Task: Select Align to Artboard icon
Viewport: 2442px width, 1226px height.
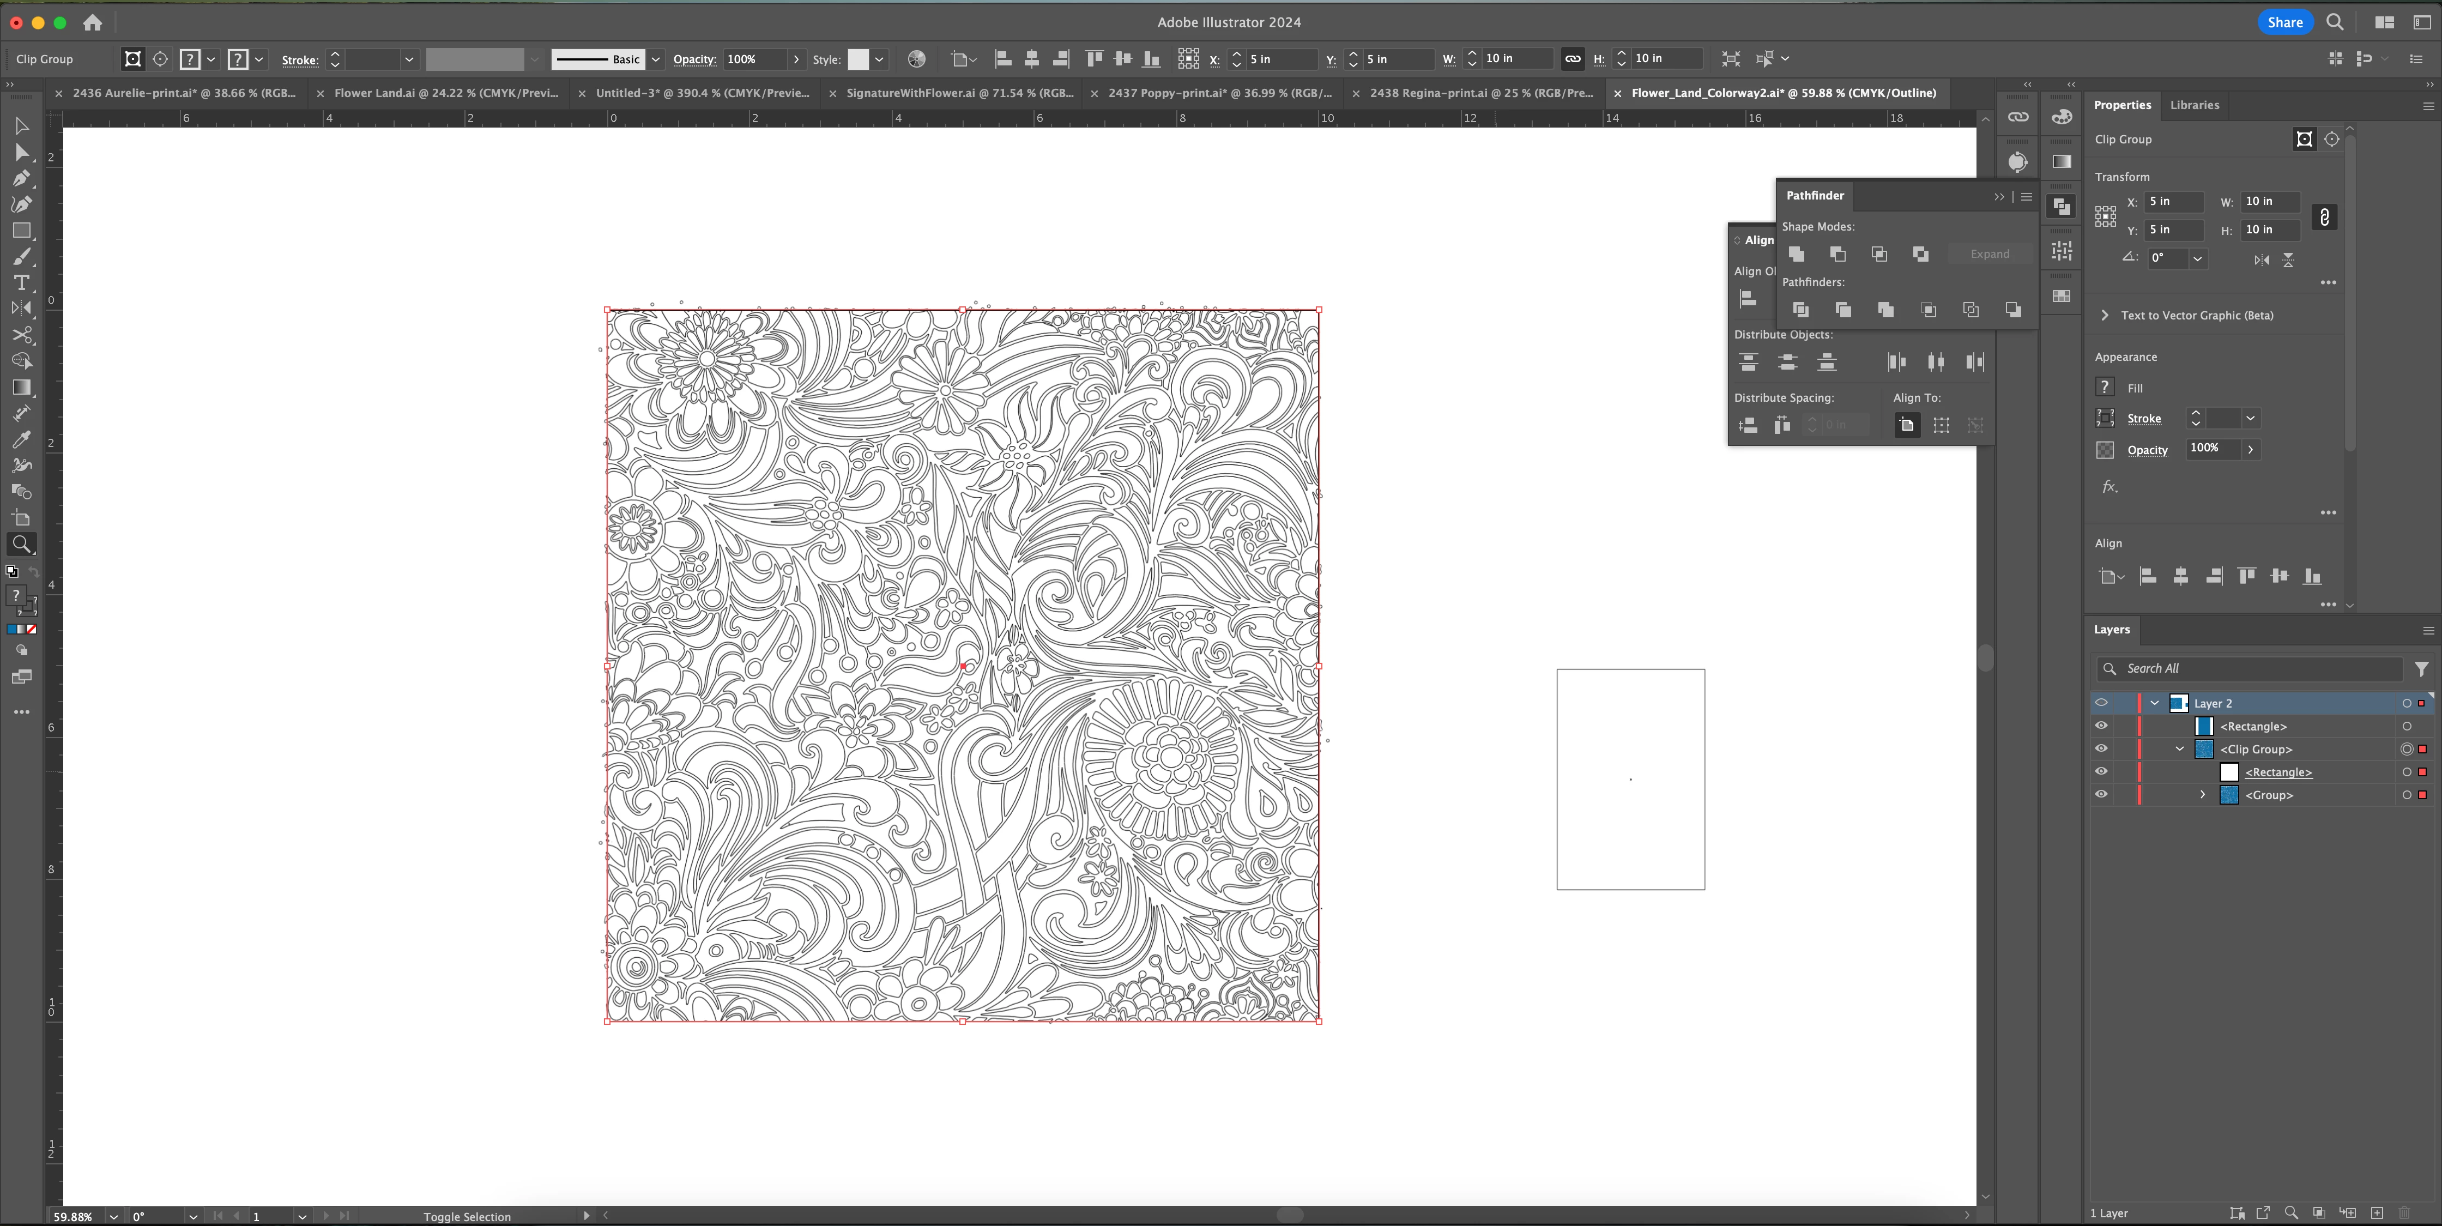Action: point(1906,426)
